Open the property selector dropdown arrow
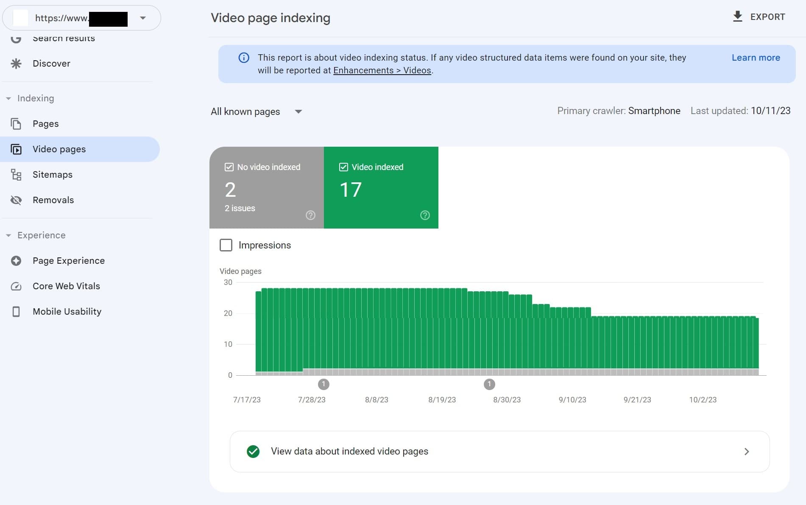Screen dimensions: 806x505 tap(143, 18)
